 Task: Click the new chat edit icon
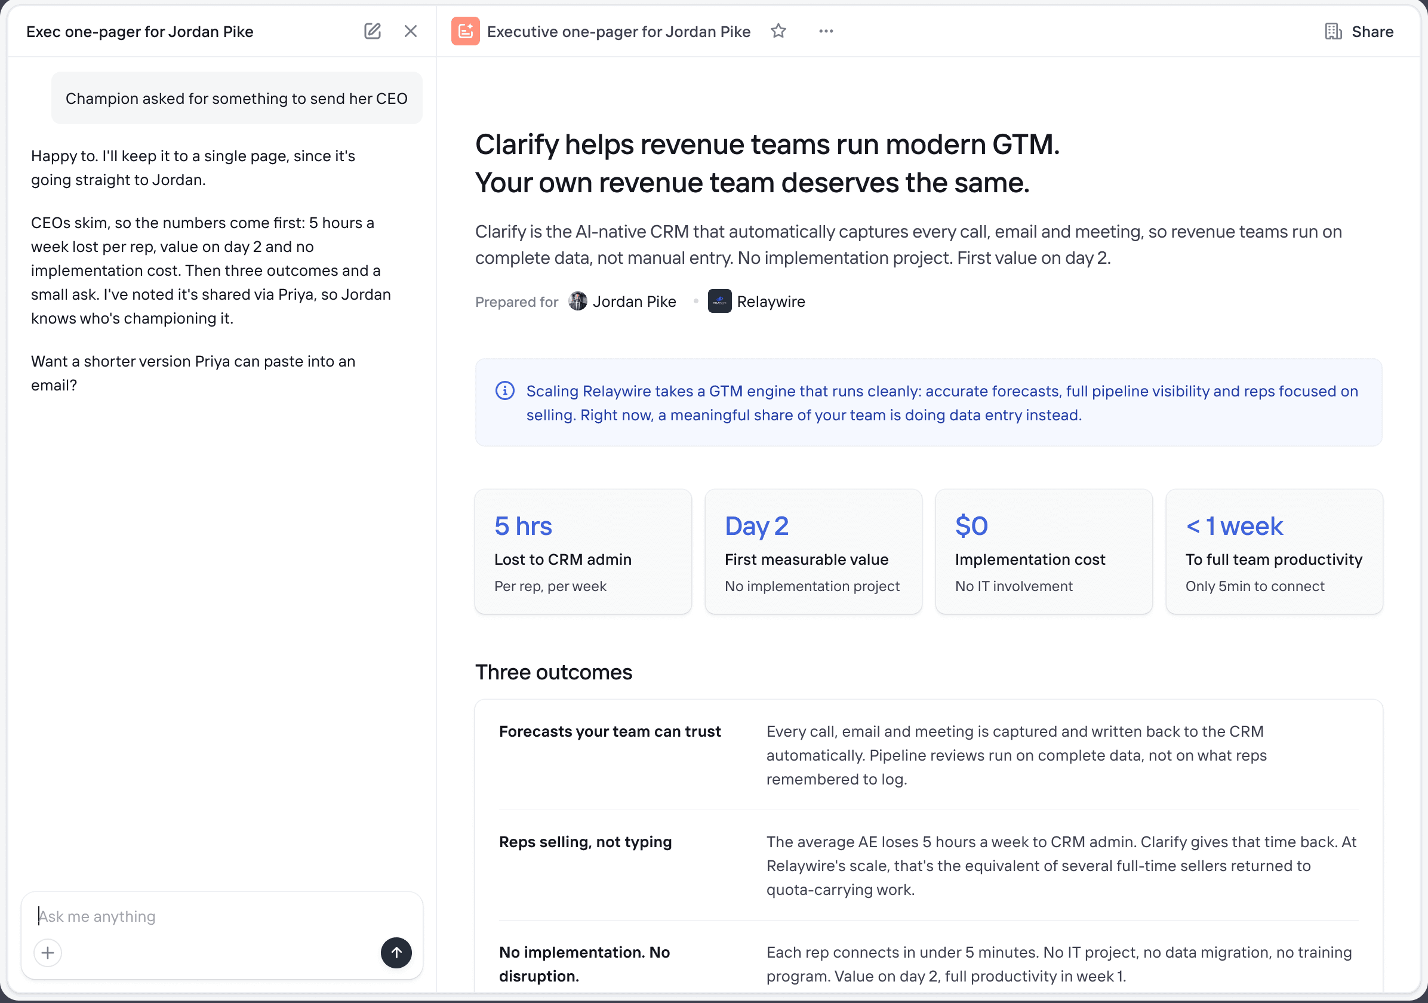372,31
